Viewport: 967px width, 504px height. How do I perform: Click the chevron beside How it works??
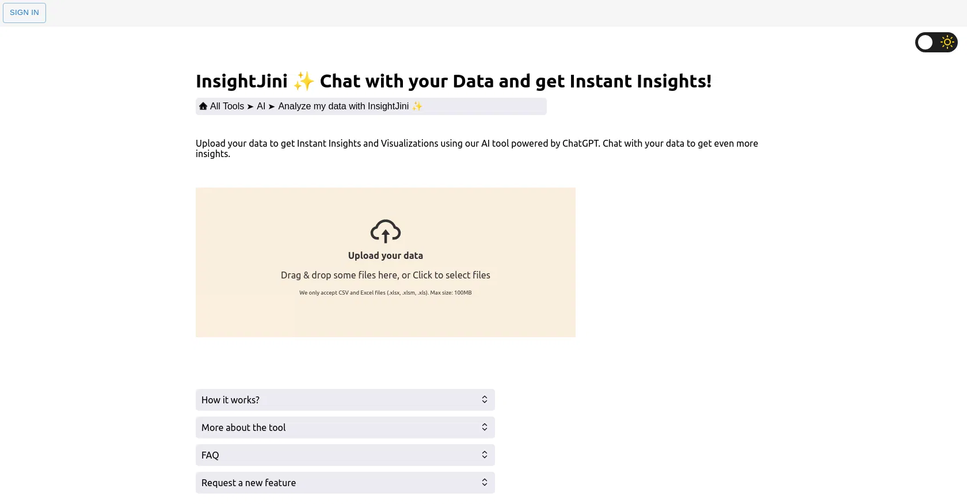click(x=484, y=399)
